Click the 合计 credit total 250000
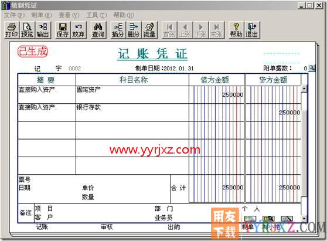The width and height of the screenshot is (327, 241). (289, 188)
